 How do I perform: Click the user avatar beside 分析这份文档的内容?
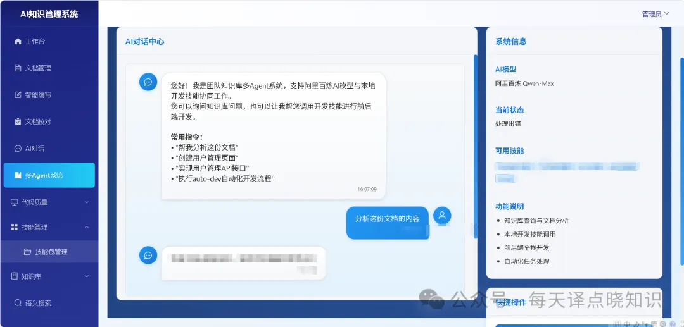[442, 215]
